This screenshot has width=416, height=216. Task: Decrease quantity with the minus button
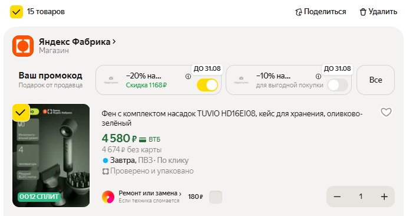pyautogui.click(x=337, y=197)
